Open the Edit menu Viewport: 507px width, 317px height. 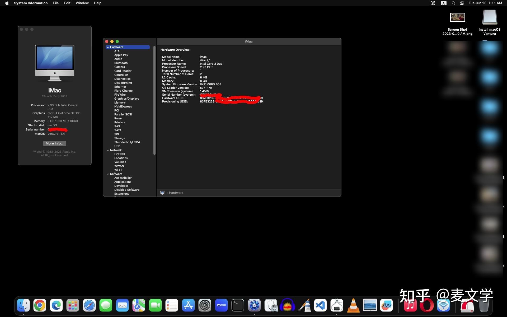click(67, 3)
